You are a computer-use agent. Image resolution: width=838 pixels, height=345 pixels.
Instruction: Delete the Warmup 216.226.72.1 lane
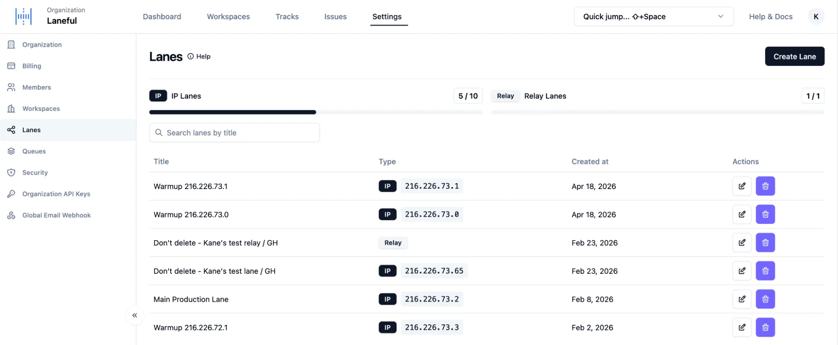765,327
